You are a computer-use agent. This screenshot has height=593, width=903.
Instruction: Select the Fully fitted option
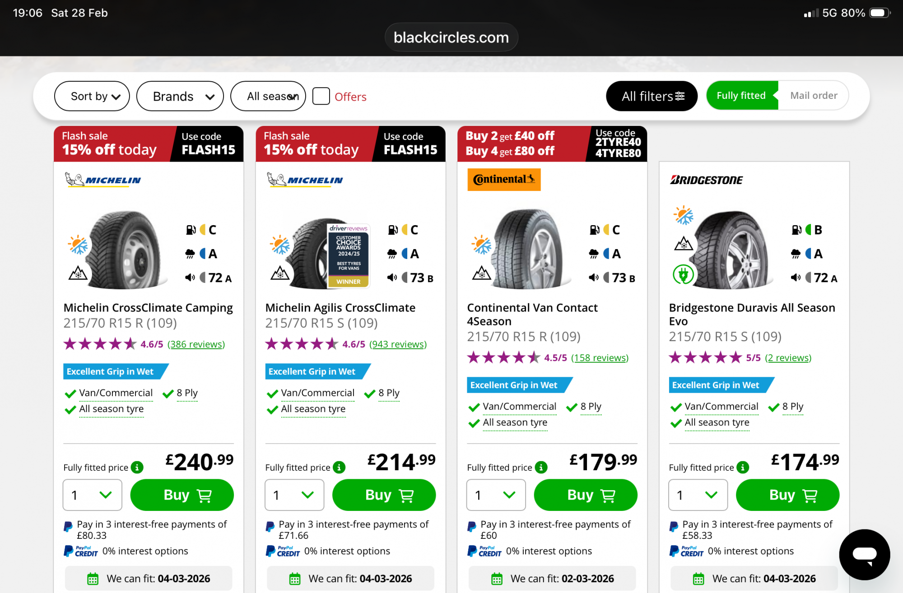tap(741, 96)
